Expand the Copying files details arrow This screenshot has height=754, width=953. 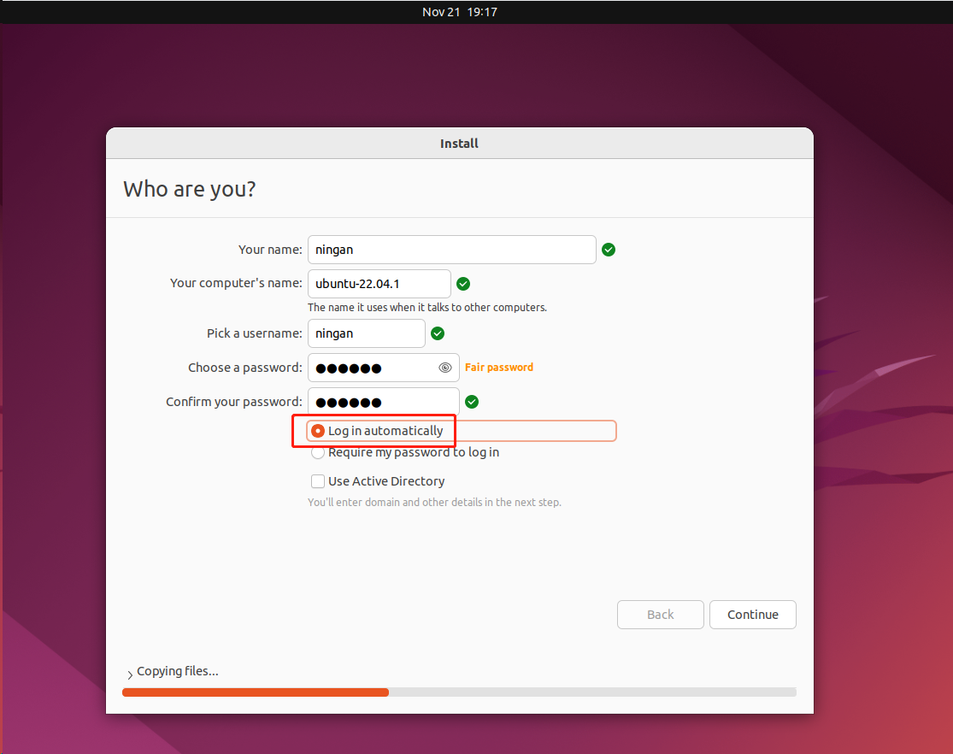tap(129, 674)
